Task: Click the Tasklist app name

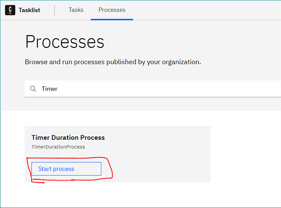Action: coord(29,10)
